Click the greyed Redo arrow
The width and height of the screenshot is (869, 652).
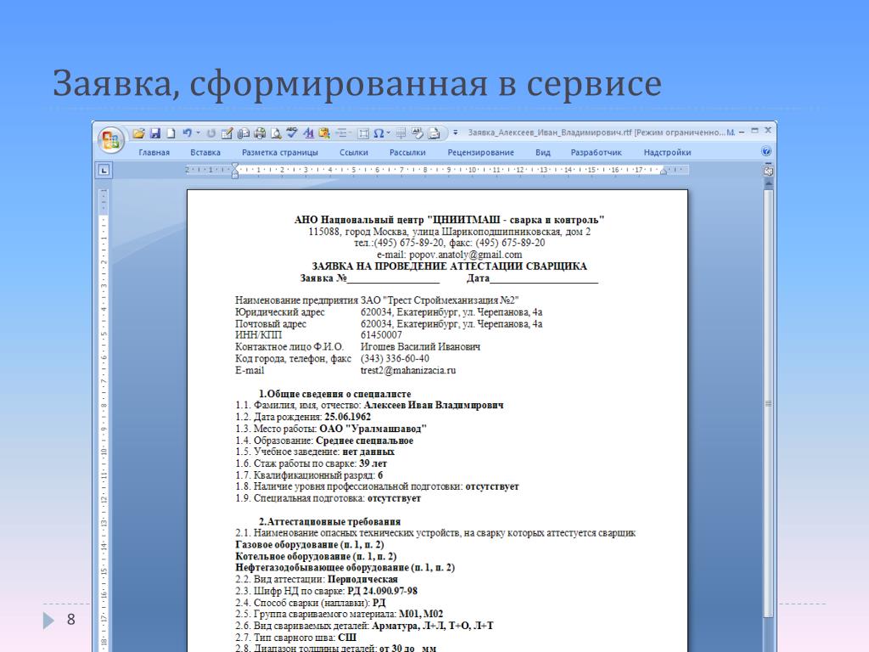click(211, 133)
